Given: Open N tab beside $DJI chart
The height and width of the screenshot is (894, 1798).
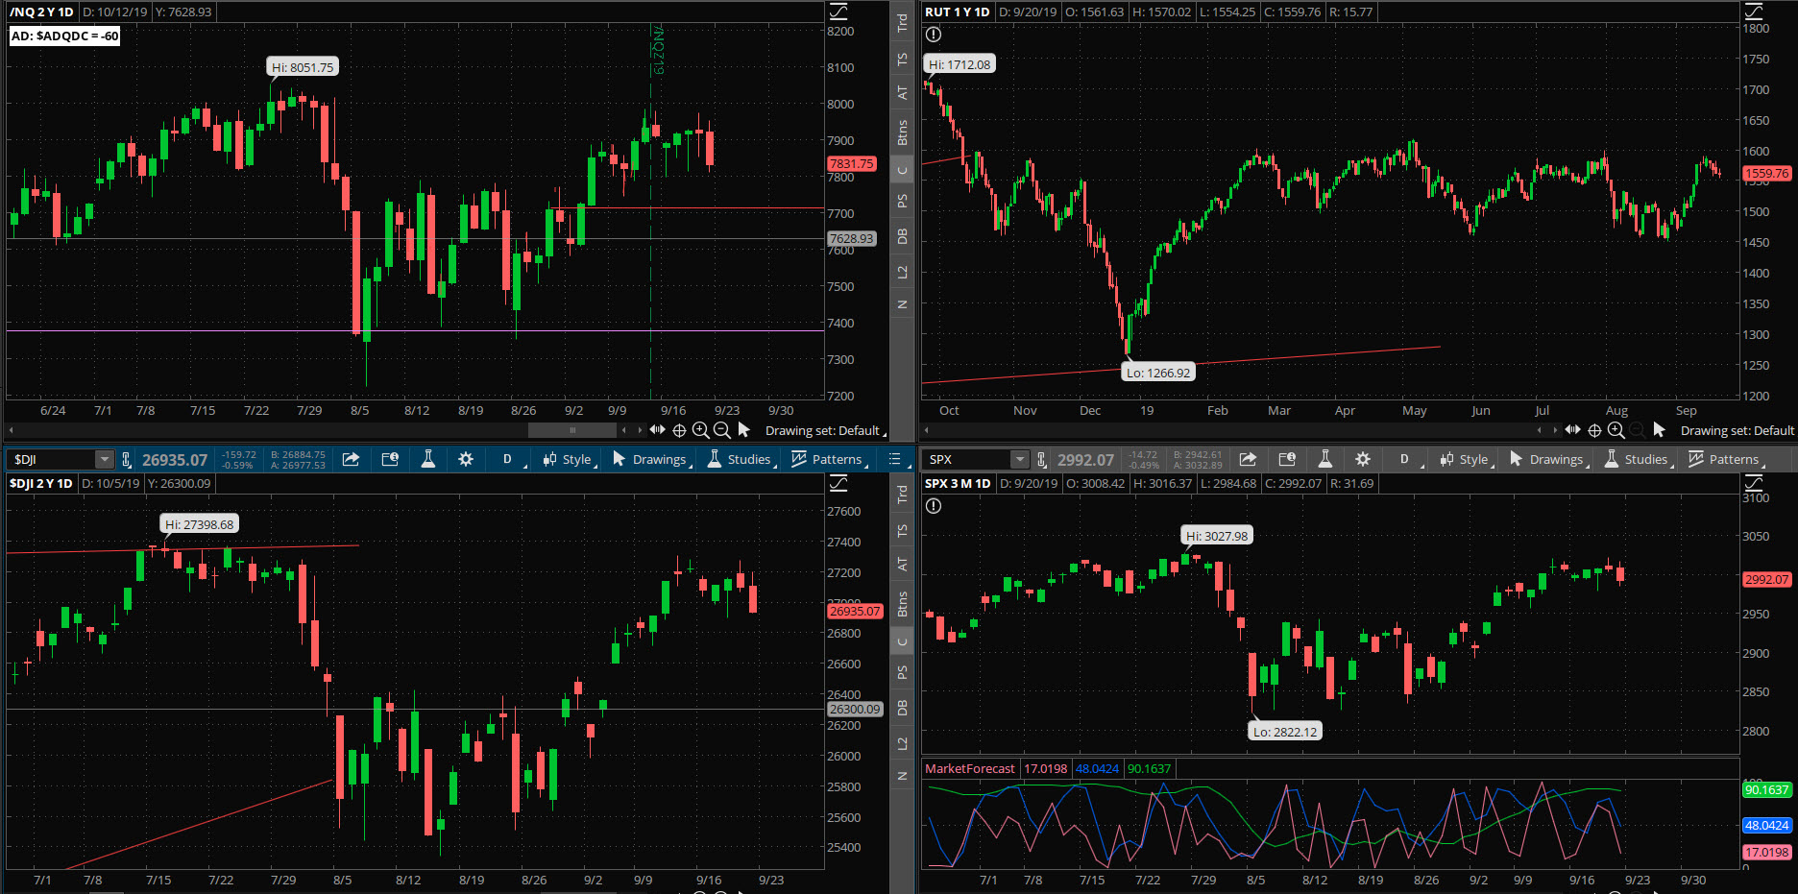Looking at the screenshot, I should pyautogui.click(x=902, y=776).
